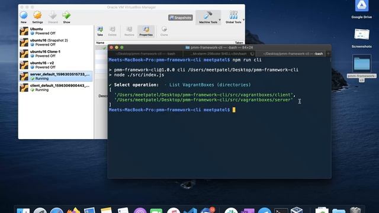Click the Delete snapshot icon
Viewport: 379px width, 213px height.
tap(112, 31)
